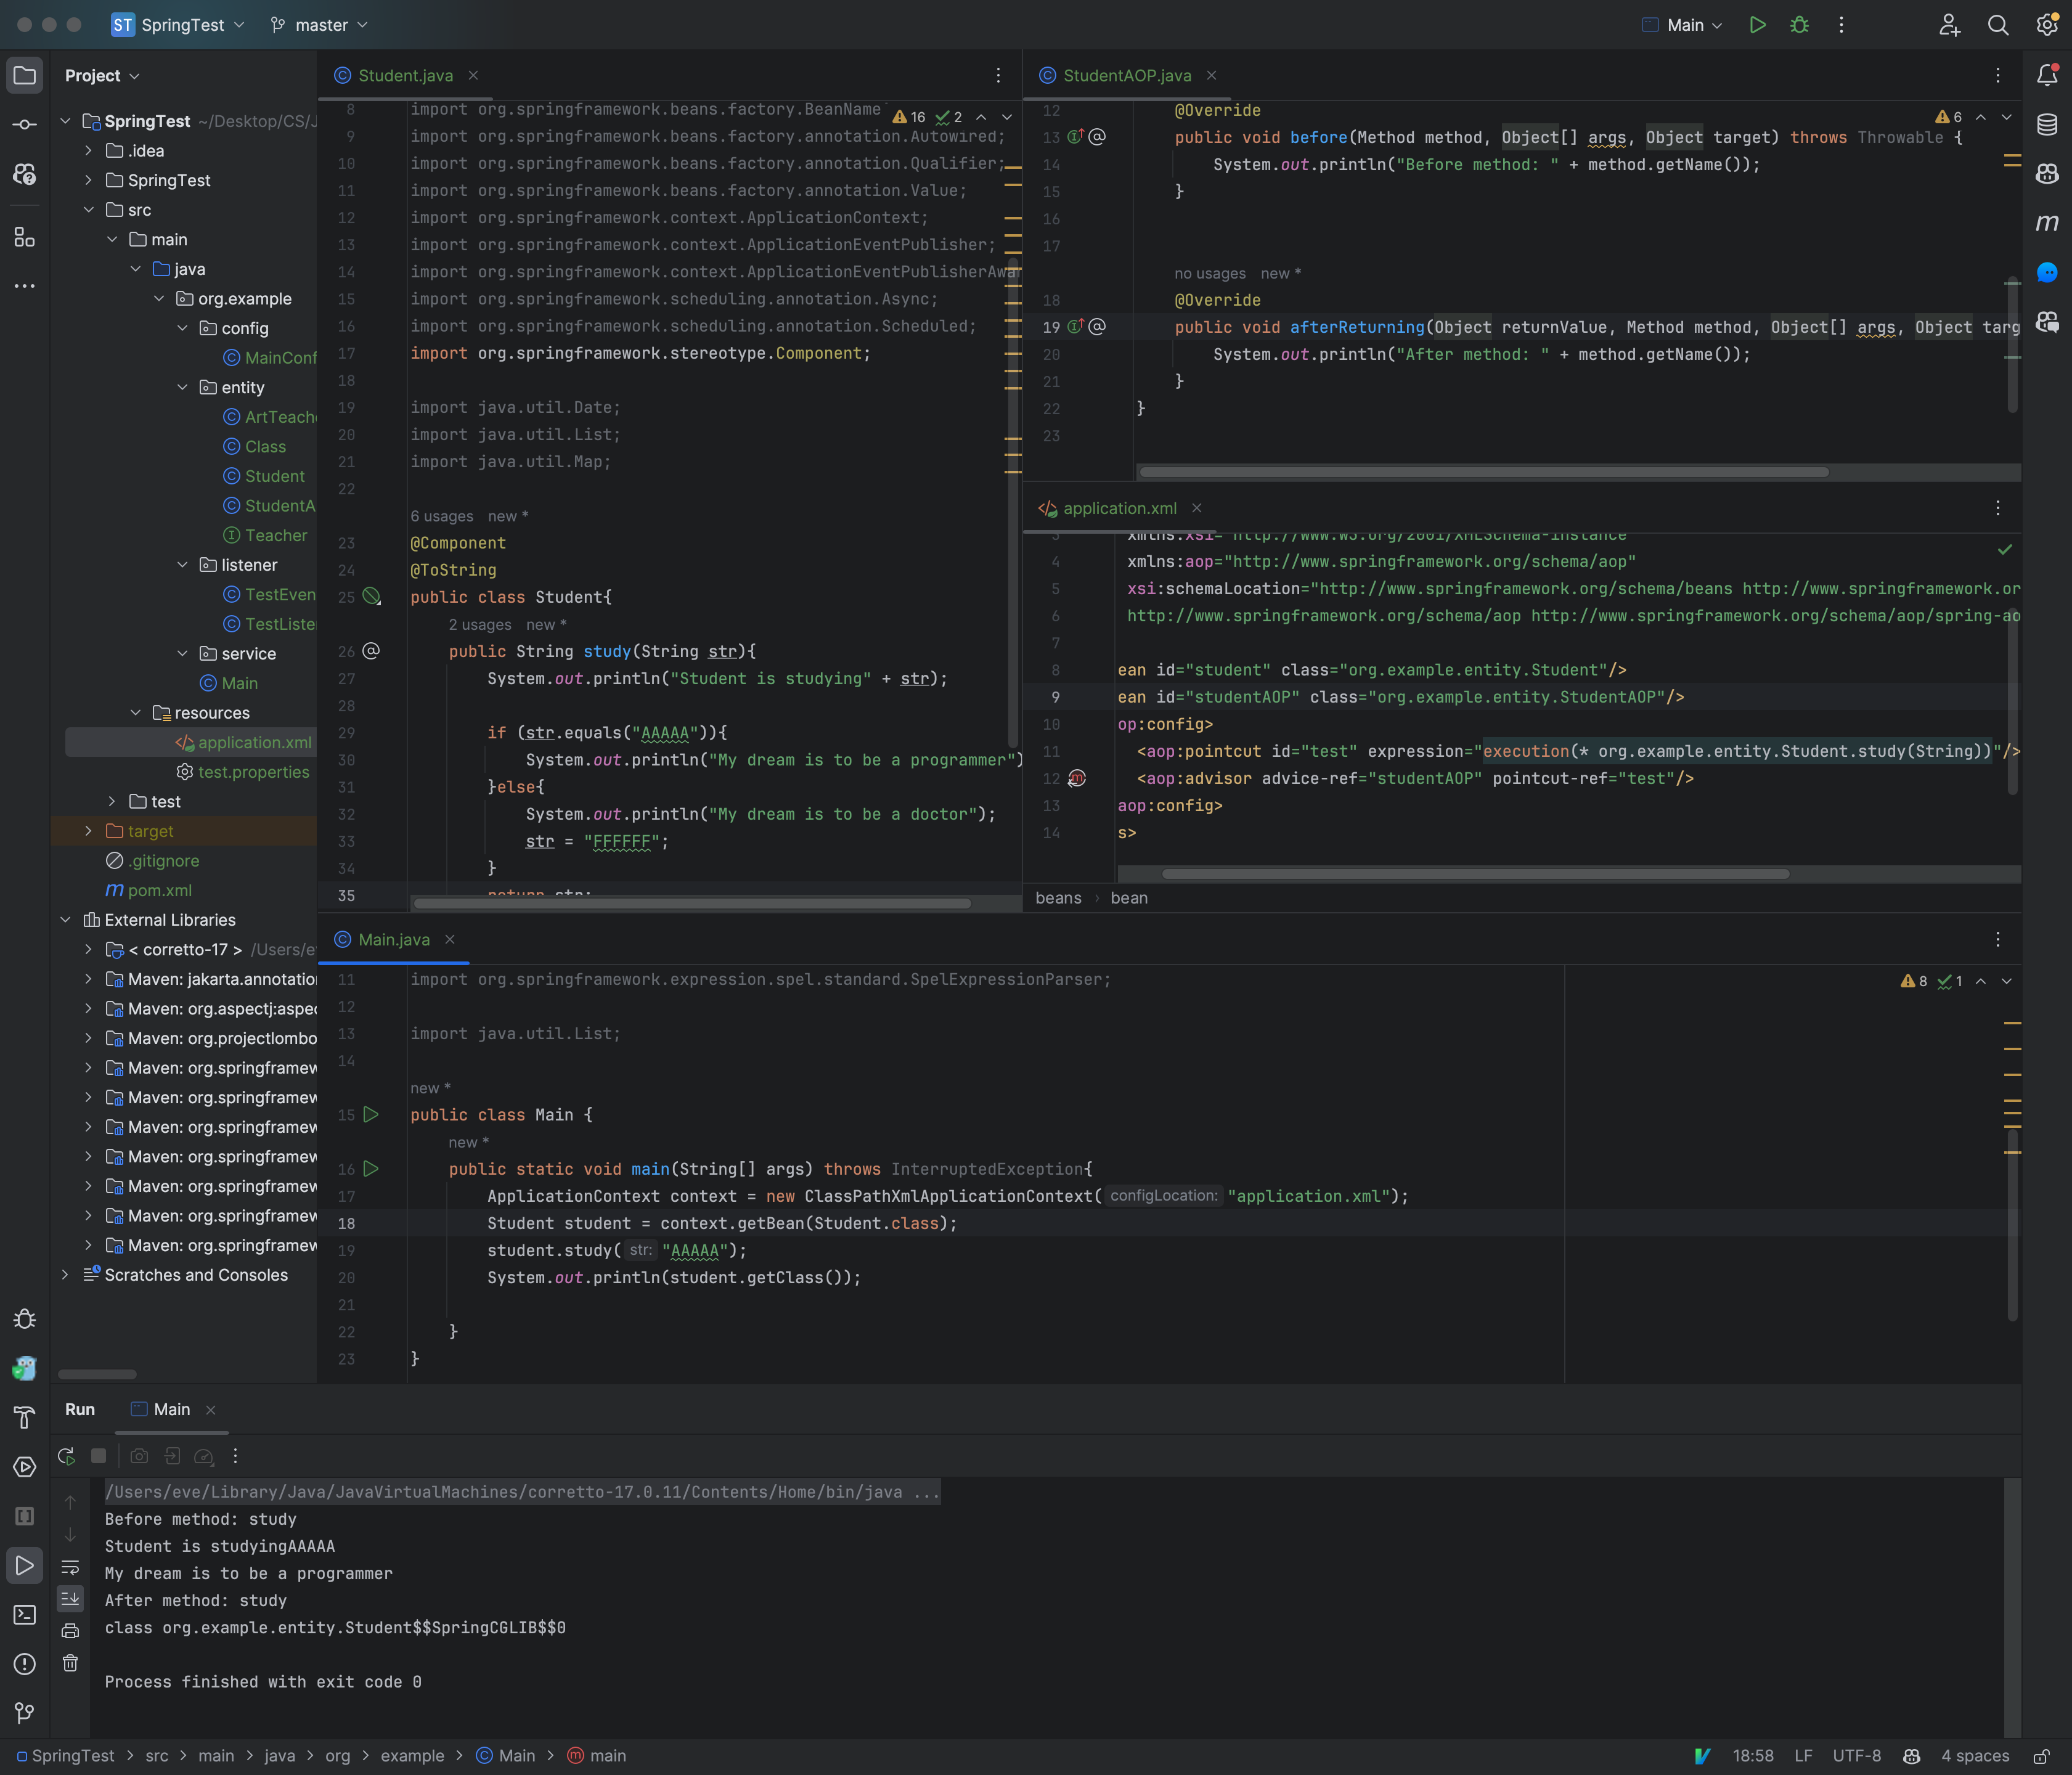Clear the Run console output

tap(70, 1663)
